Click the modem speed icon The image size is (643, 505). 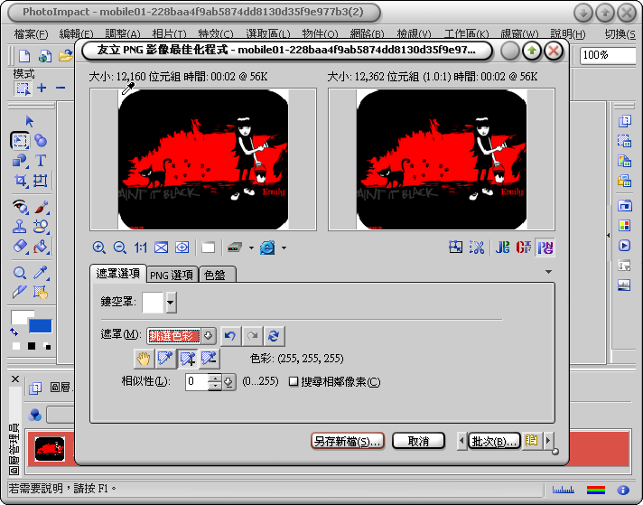(235, 248)
